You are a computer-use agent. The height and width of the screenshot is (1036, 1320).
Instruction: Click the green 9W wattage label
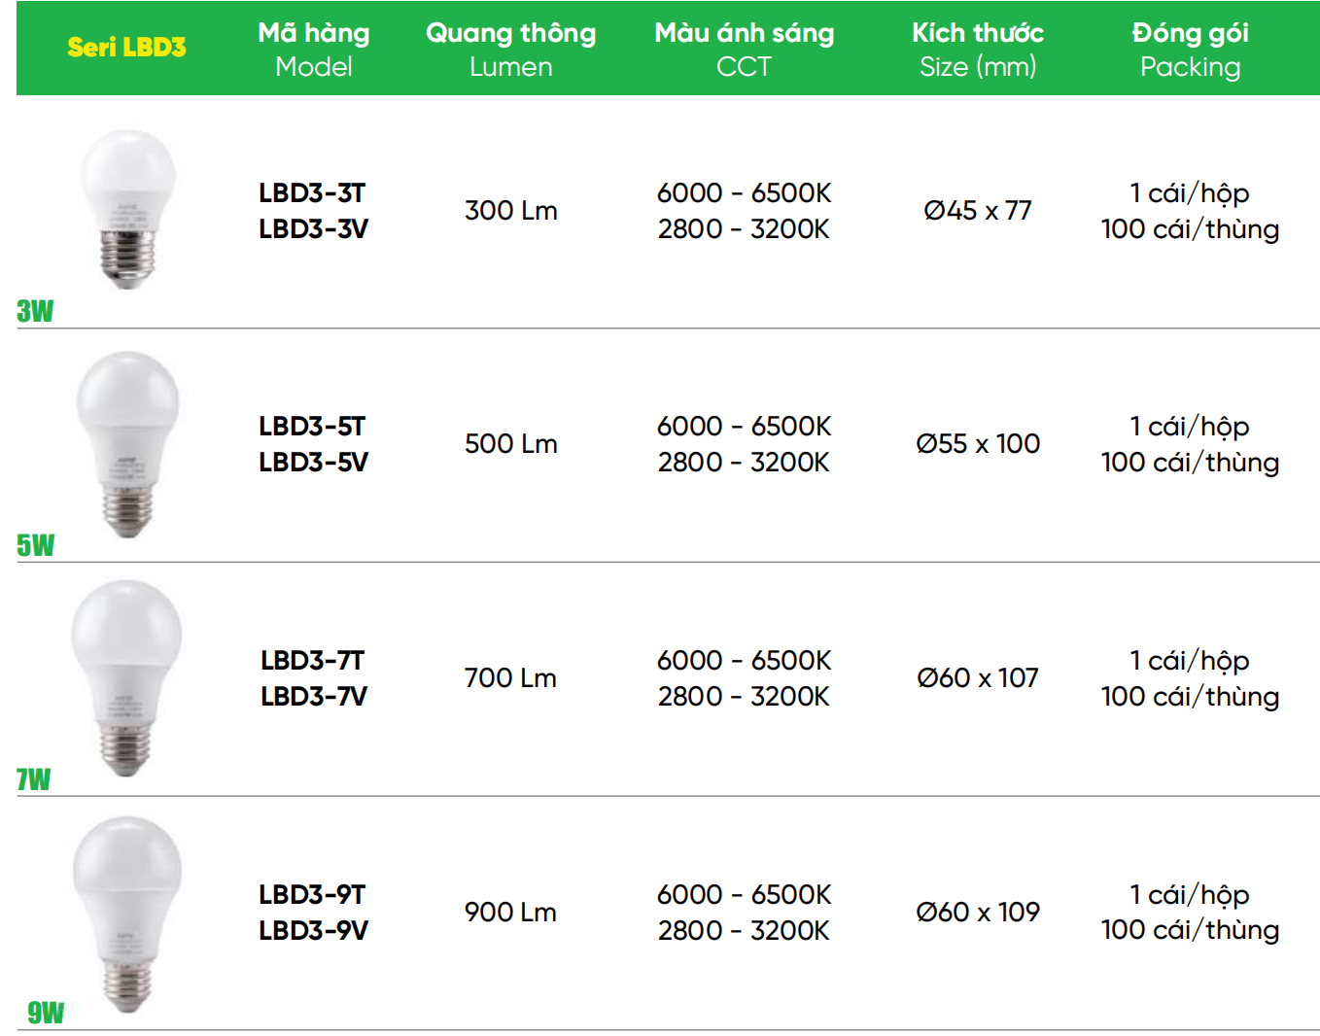click(x=46, y=1013)
